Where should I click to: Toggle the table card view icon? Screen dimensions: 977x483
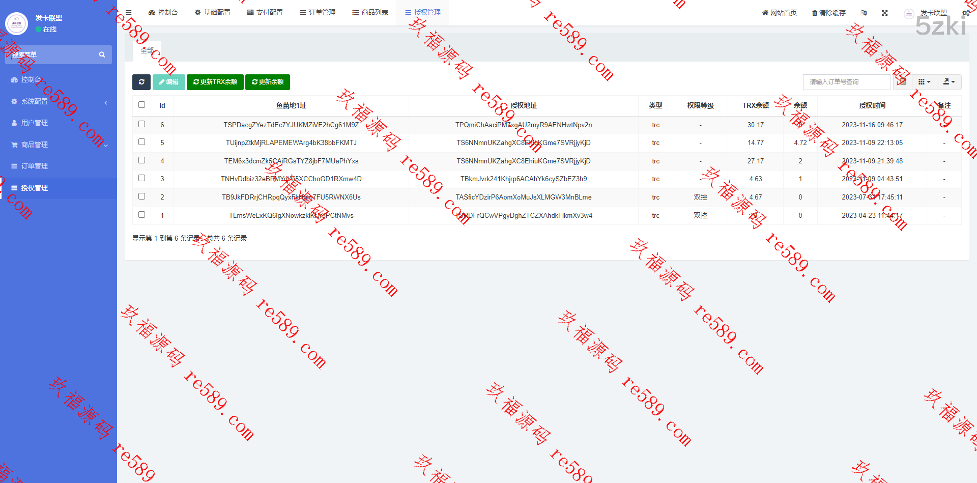tap(902, 82)
